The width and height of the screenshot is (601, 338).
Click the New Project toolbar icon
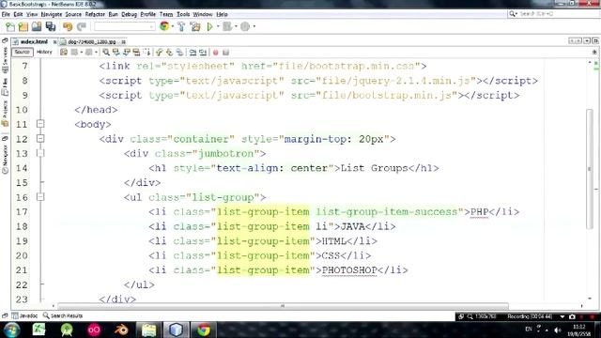pyautogui.click(x=23, y=26)
